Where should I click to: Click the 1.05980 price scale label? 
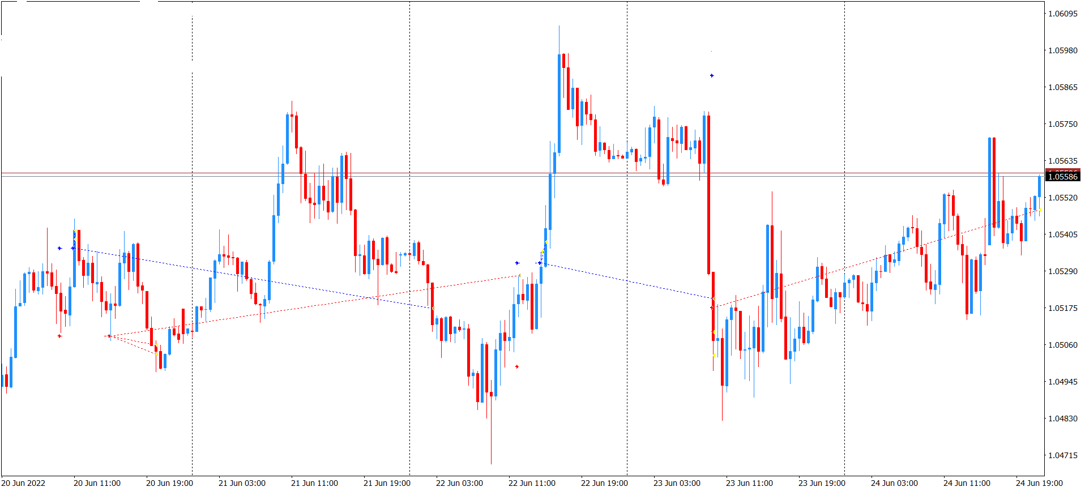[1063, 50]
